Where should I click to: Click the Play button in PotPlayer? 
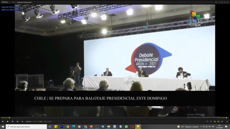3,121
